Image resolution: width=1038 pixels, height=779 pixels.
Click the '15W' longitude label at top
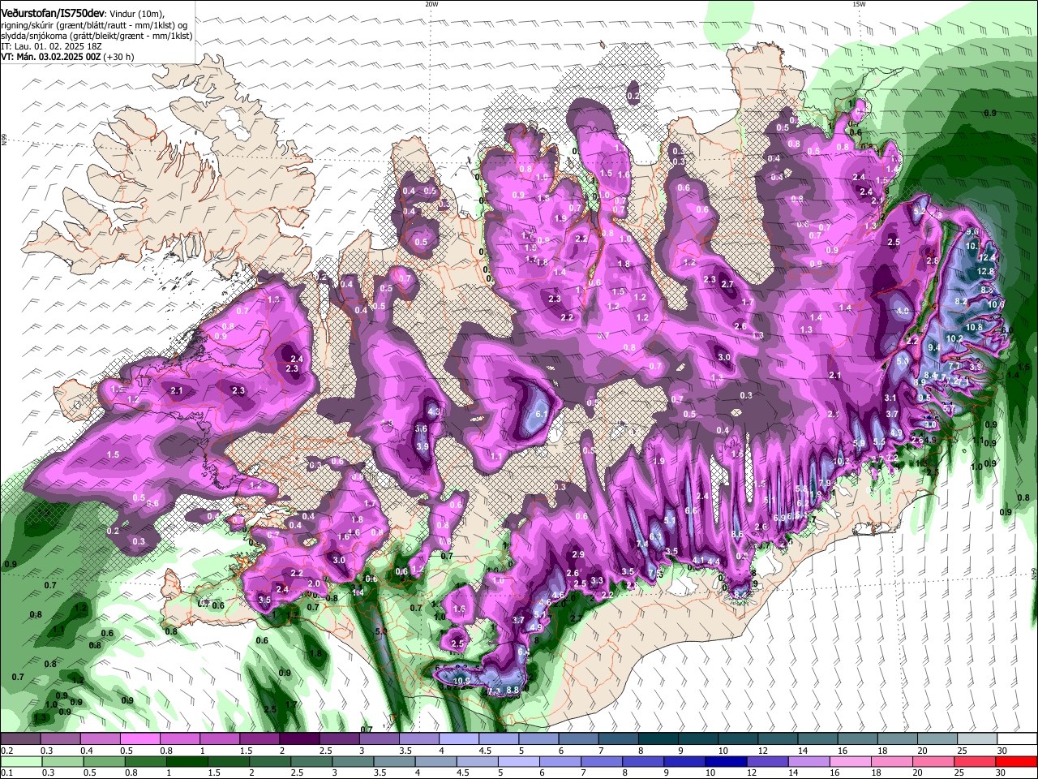(x=859, y=4)
